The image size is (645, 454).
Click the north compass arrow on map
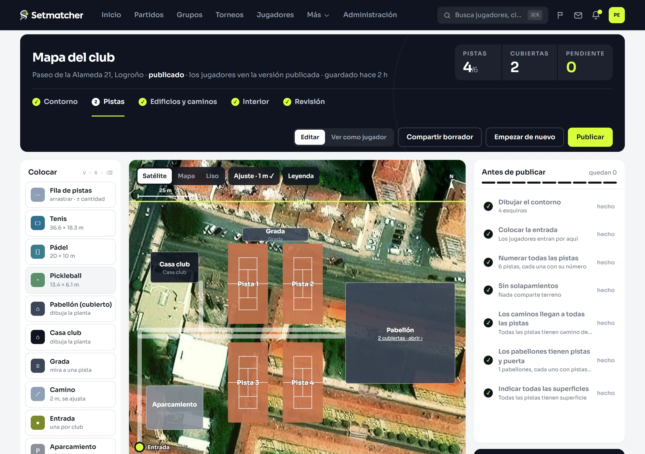click(451, 185)
